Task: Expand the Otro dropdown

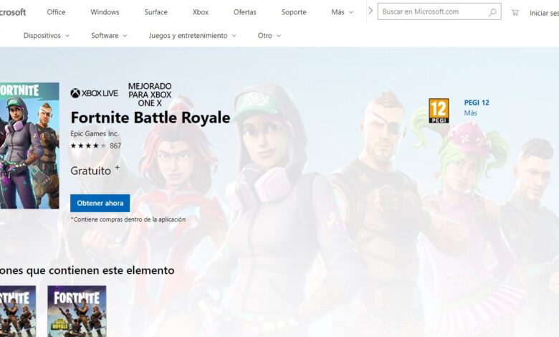Action: pos(269,36)
